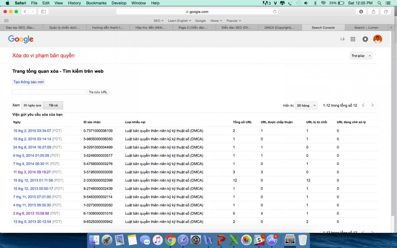Open the 25 hàng rows-per-page dropdown
The image size is (397, 248).
point(306,106)
